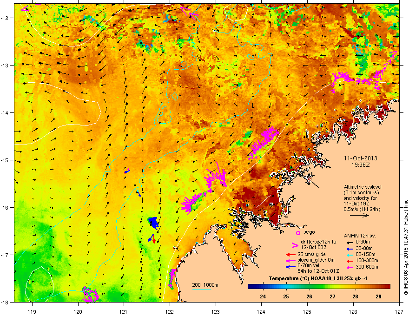
Task: Click the magenta slocum_glider 0m arrow
Action: click(290, 260)
